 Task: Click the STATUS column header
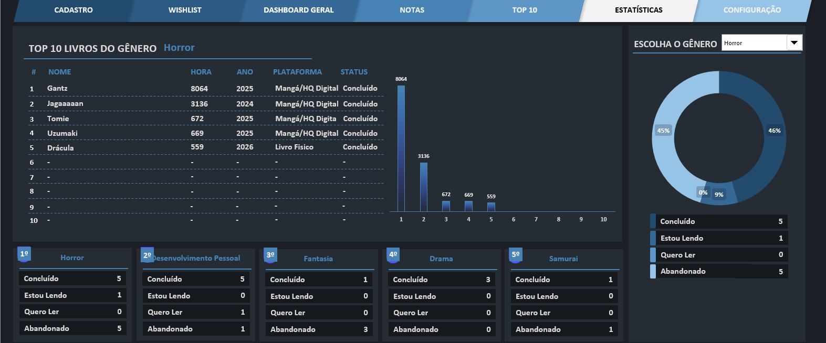[354, 72]
